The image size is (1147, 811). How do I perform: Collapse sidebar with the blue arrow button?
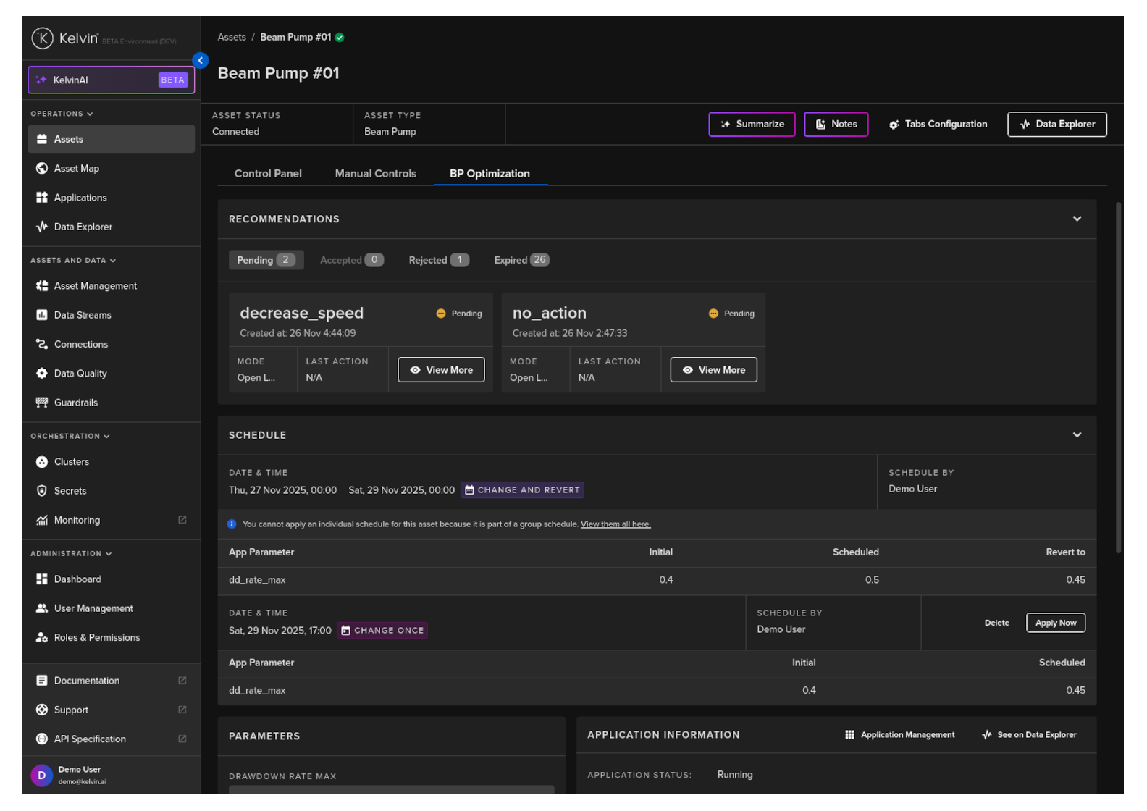(201, 61)
